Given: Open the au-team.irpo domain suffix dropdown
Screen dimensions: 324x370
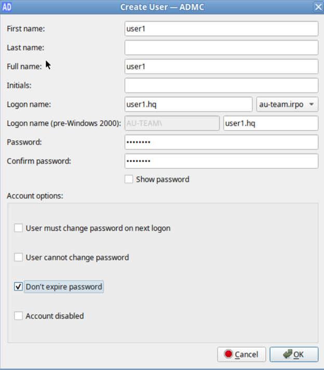Looking at the screenshot, I should tap(287, 104).
